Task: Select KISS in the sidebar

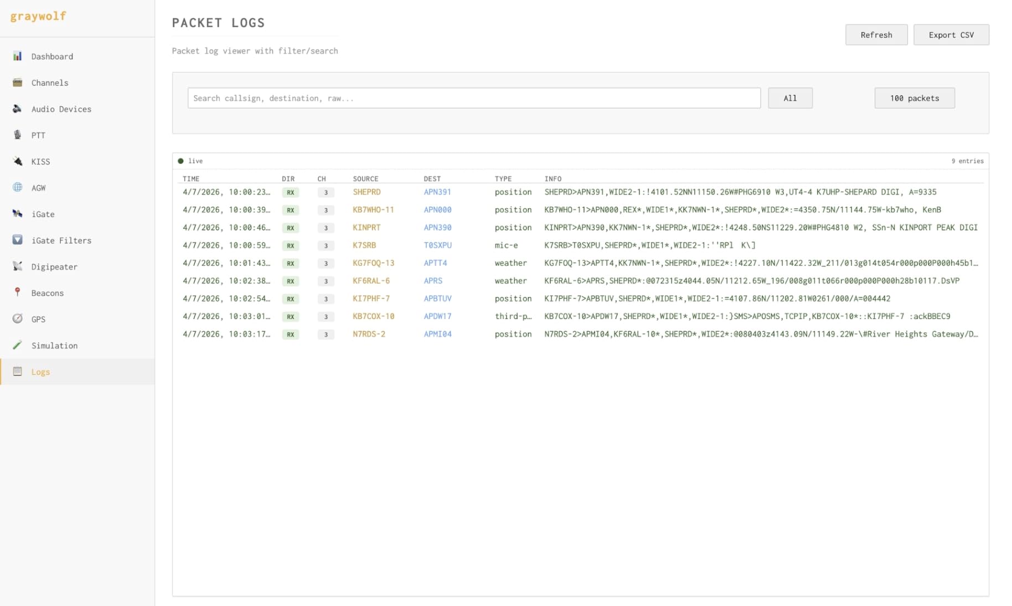Action: (x=78, y=162)
